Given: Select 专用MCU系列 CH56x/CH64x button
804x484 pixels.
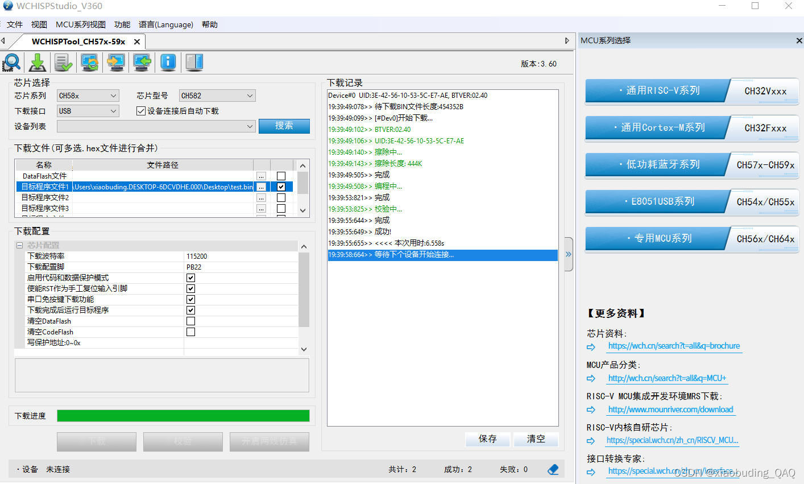Looking at the screenshot, I should pyautogui.click(x=692, y=239).
